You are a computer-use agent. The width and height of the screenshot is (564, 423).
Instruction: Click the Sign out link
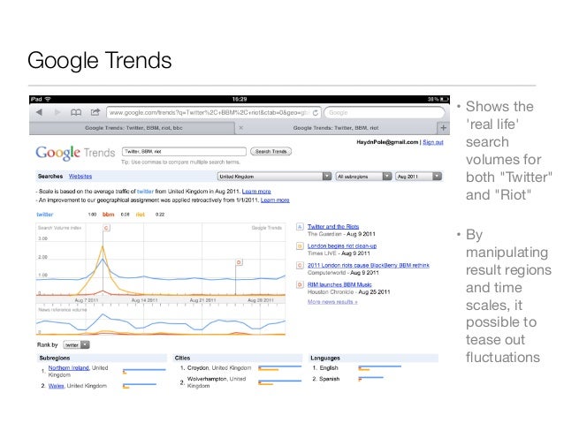433,141
